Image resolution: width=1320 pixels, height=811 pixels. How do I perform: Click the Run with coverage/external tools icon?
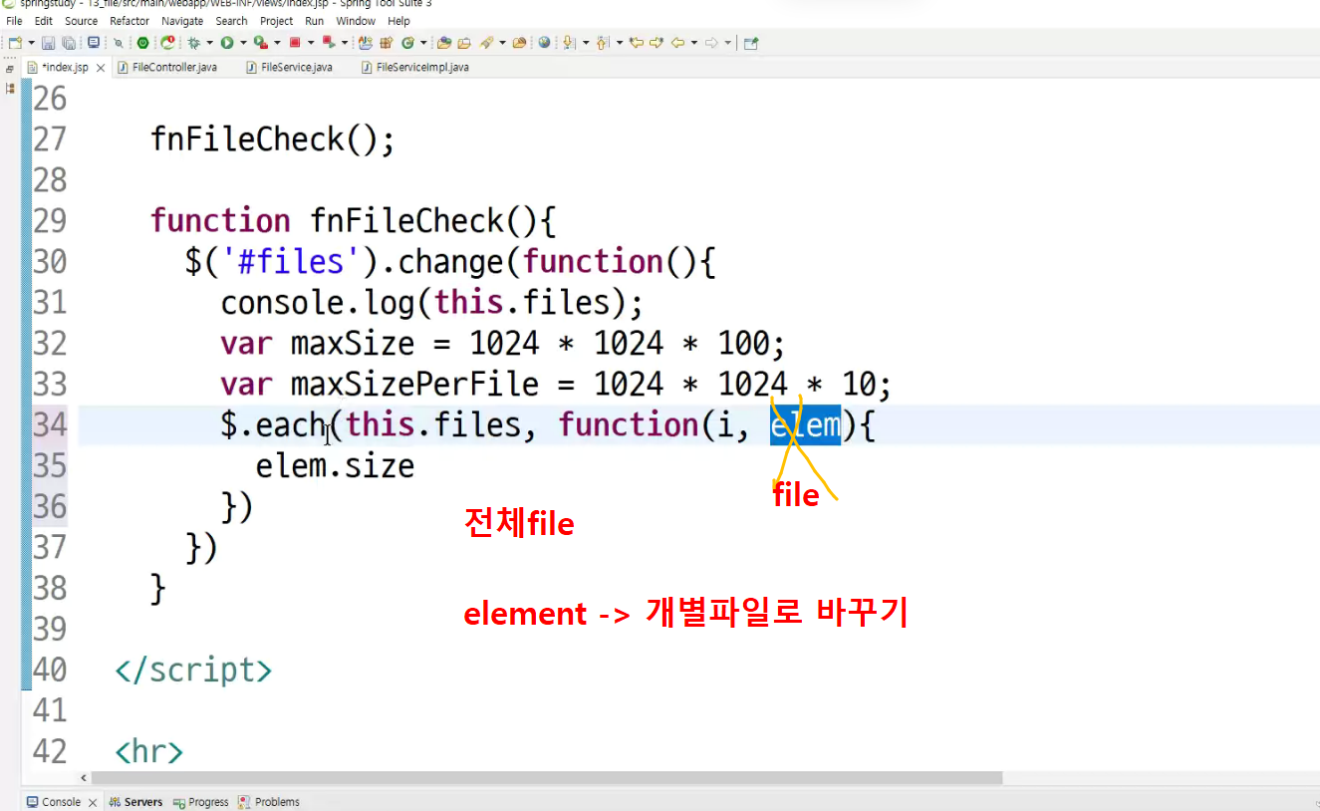click(259, 43)
